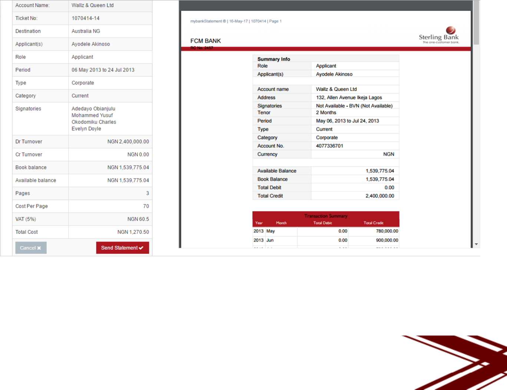Click the Dr Turnover amount NGN 2,400,000.00
Image resolution: width=507 pixels, height=390 pixels.
128,142
